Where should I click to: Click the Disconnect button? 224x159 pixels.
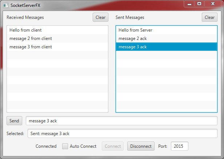(x=141, y=146)
